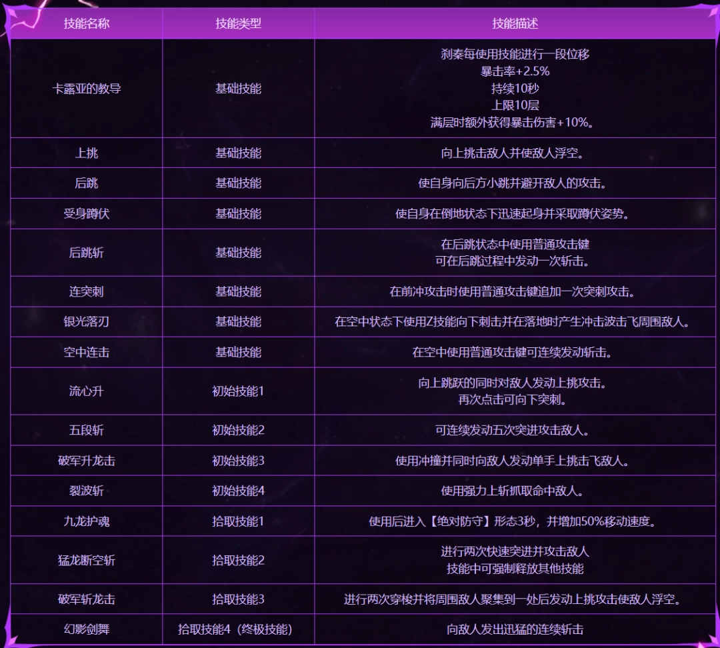Click the 裂波斩 skill name
Screen dimensions: 720x648
(86, 491)
